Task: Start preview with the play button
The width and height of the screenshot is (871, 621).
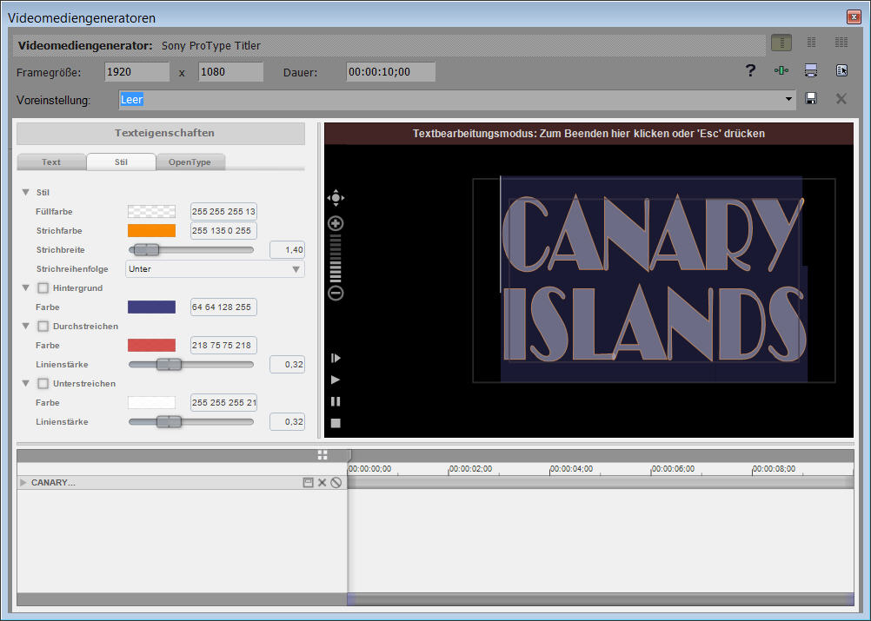Action: point(336,380)
